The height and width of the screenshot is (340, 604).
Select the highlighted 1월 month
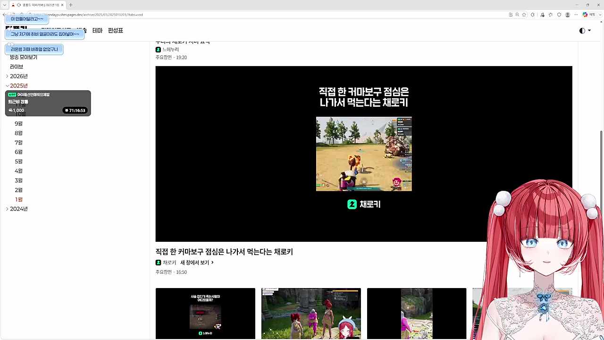pyautogui.click(x=19, y=199)
